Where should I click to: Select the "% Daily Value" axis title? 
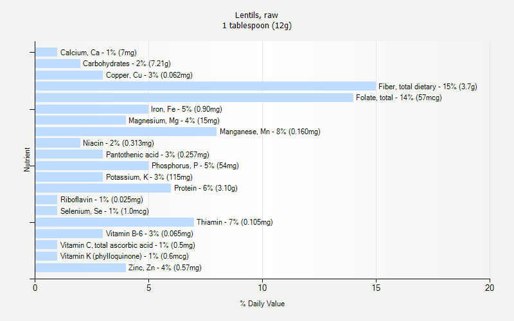262,303
